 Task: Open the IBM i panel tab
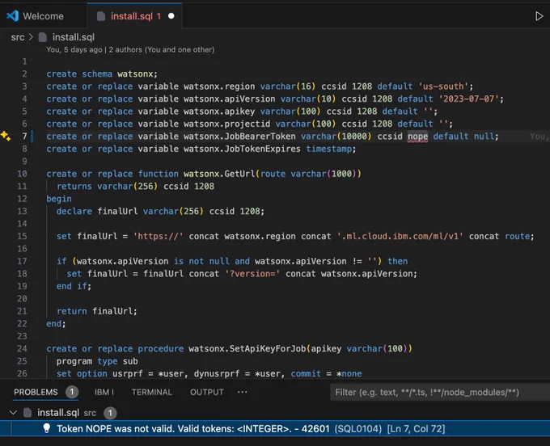coord(104,392)
